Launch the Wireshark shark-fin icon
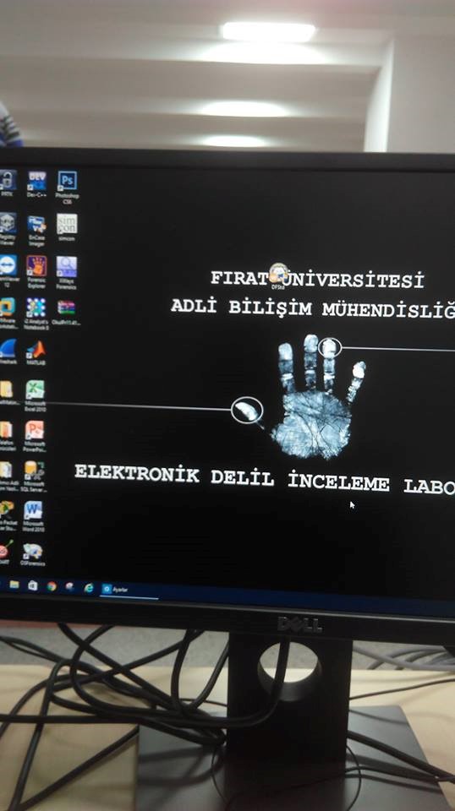This screenshot has width=455, height=811. [x=8, y=351]
